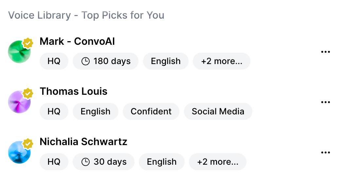The width and height of the screenshot is (347, 183).
Task: Click English tag on Mark - ConvoAI
Action: point(166,61)
